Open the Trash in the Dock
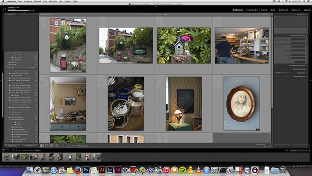 [283, 170]
